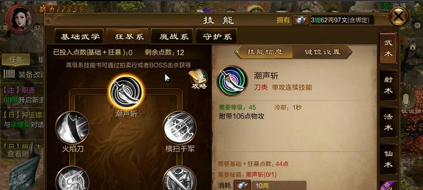Viewport: 423px width, 190px height.
Task: Open the 守护系 skill tab
Action: click(x=216, y=36)
